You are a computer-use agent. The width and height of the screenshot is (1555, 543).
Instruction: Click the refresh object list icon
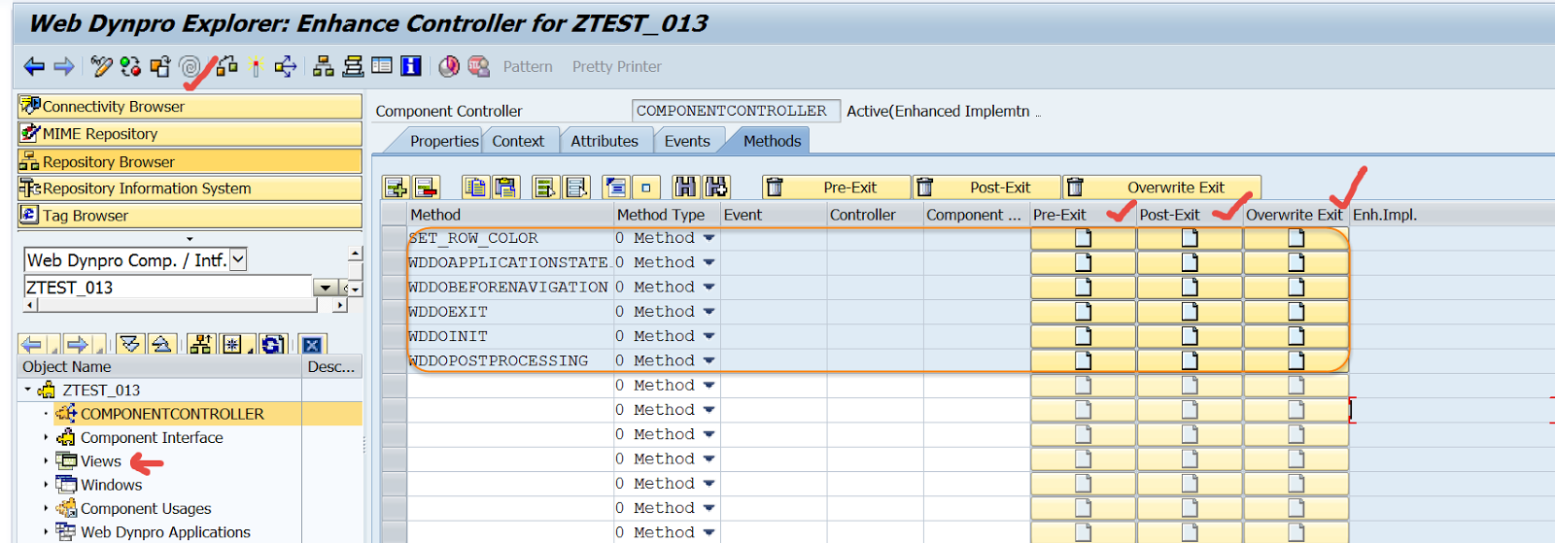[272, 344]
